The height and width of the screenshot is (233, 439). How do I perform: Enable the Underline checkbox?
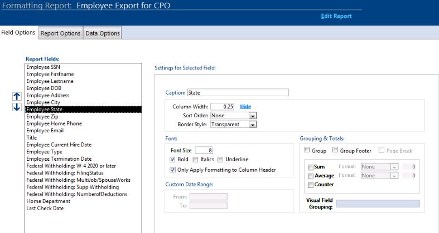(x=220, y=160)
